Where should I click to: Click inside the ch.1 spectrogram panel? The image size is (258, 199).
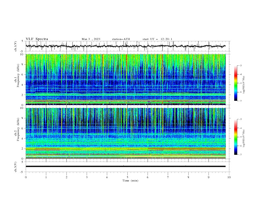(x=125, y=79)
